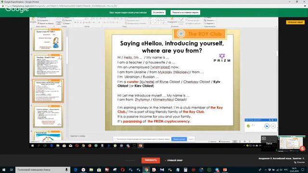Viewport: 308px width, 173px height.
Task: Toggle Bold formatting in PowerPoint ribbon
Action: coord(75,23)
